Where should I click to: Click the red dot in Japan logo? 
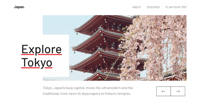[x=24, y=8]
